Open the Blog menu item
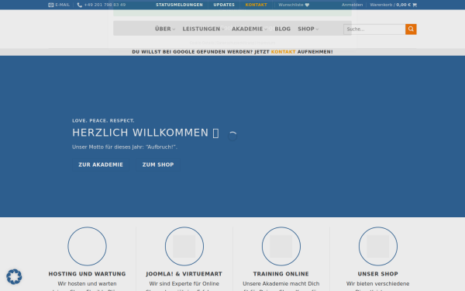465x291 pixels. (x=283, y=29)
